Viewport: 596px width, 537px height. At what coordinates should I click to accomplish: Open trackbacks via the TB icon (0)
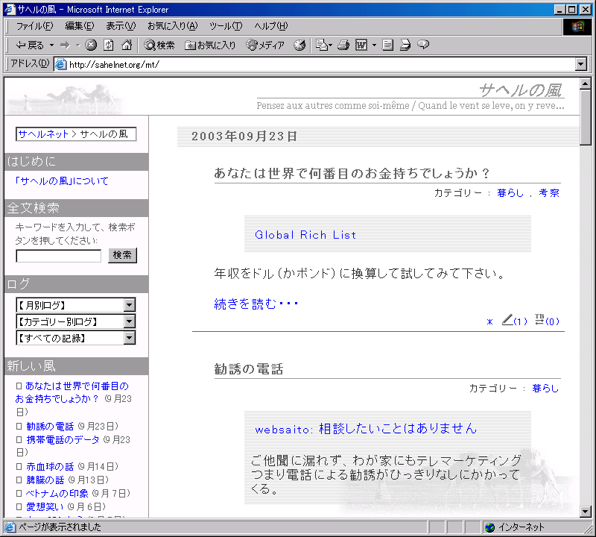547,320
